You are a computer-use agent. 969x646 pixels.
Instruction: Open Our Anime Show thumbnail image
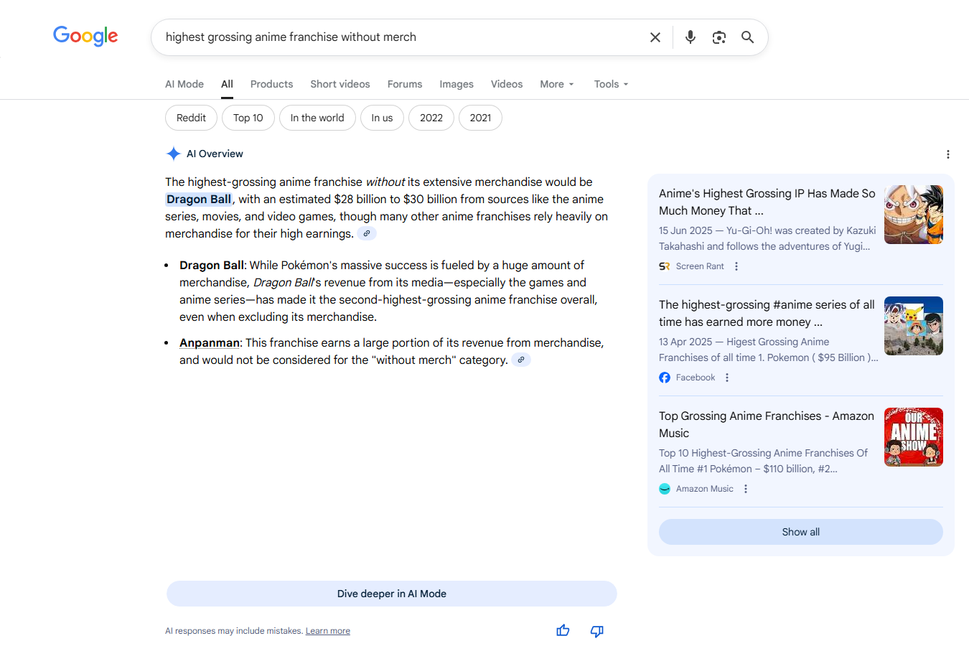(x=914, y=437)
